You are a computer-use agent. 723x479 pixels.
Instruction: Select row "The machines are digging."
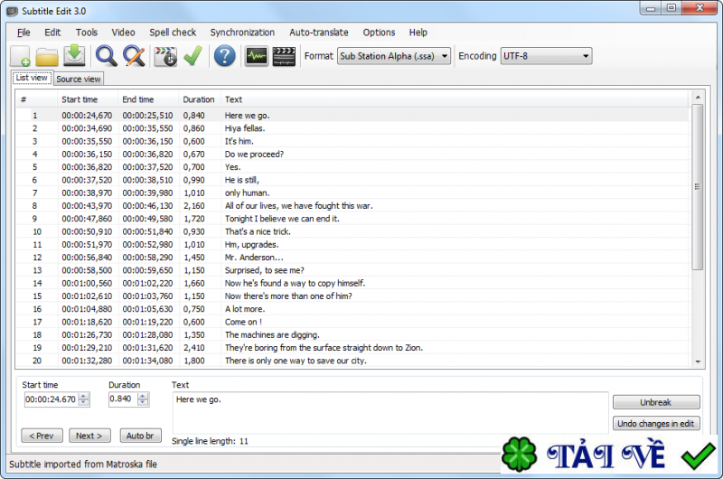click(352, 334)
